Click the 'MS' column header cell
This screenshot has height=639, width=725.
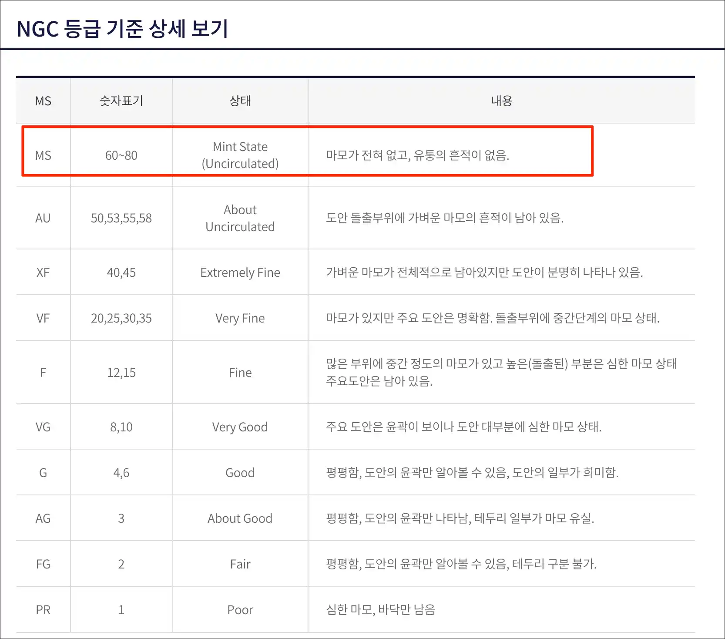tap(43, 101)
